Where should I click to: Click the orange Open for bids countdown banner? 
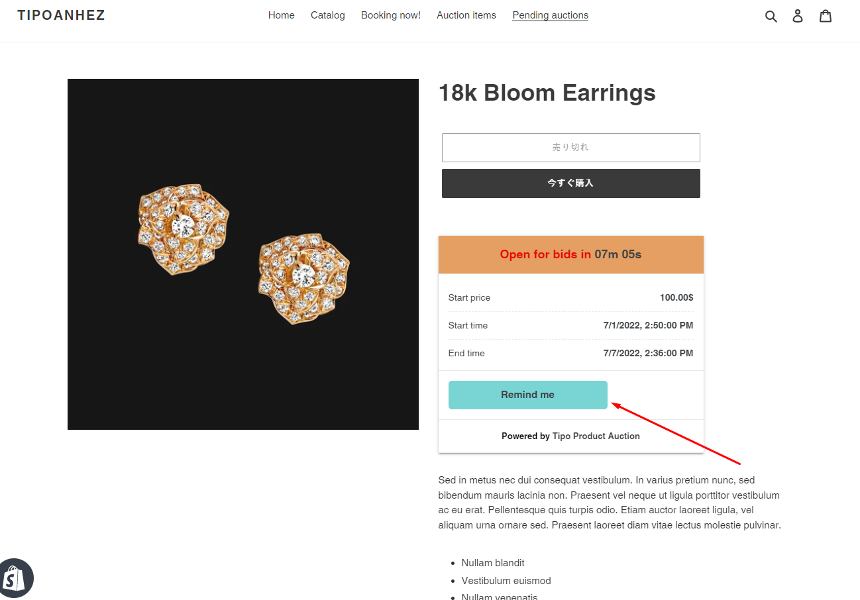tap(570, 254)
